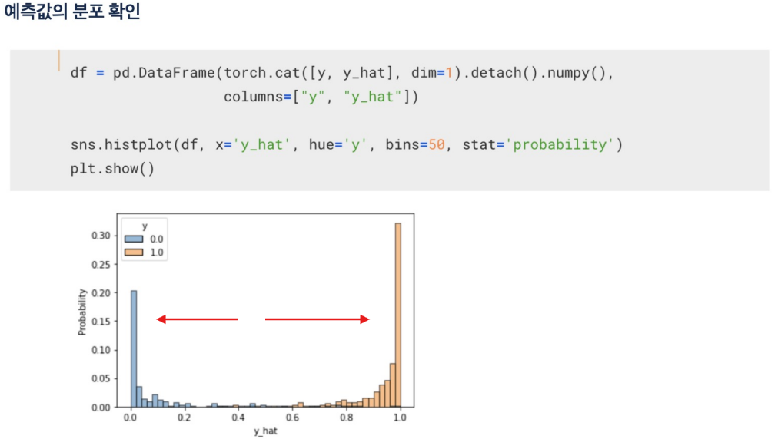Click the 'y_hat' x-axis label
The height and width of the screenshot is (439, 778).
265,431
